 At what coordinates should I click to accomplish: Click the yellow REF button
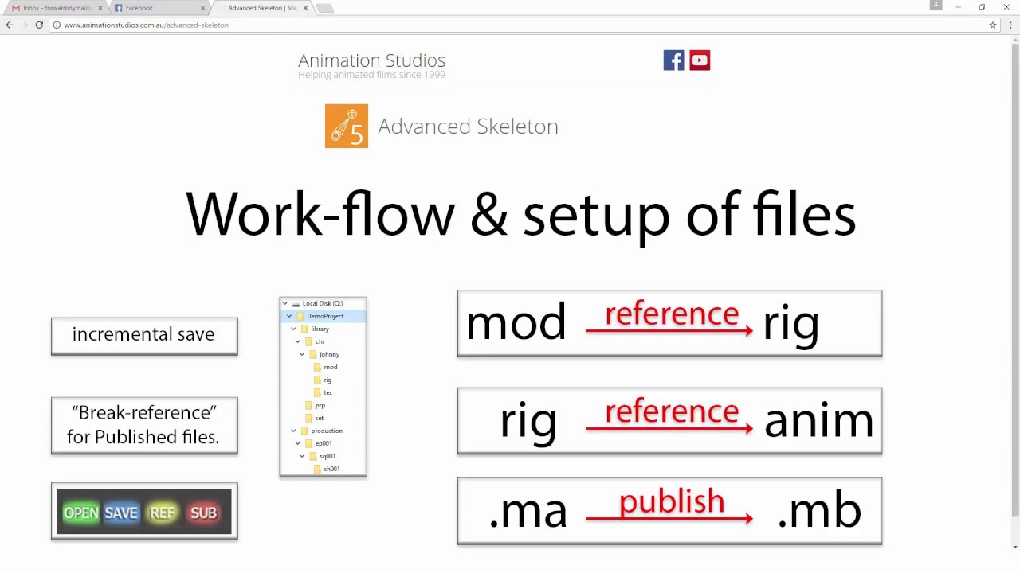coord(162,513)
